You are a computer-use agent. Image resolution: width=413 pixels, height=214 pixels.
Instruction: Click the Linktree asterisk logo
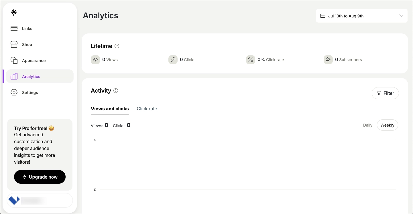coord(13,13)
